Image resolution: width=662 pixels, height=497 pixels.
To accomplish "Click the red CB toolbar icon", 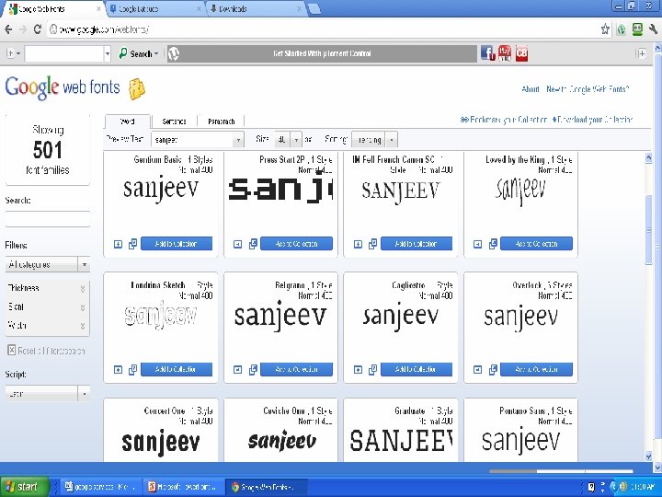I will tap(521, 53).
